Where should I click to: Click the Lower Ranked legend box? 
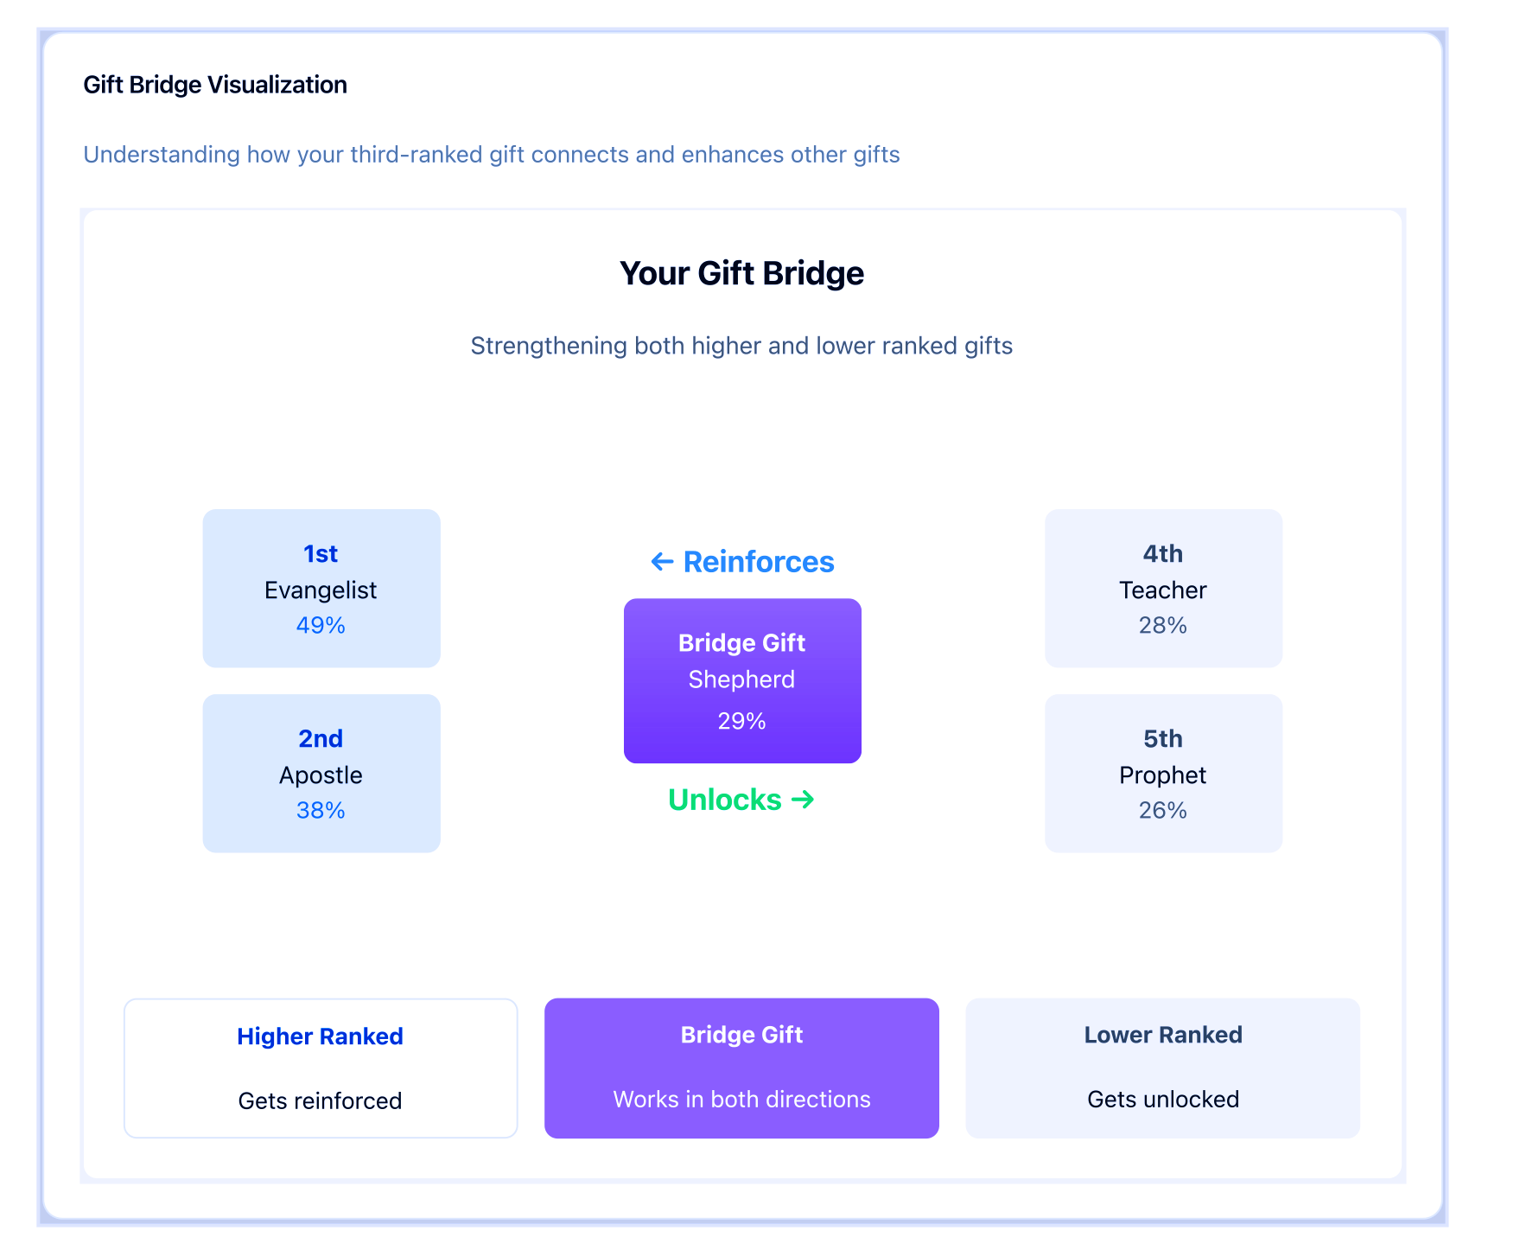click(1163, 1068)
